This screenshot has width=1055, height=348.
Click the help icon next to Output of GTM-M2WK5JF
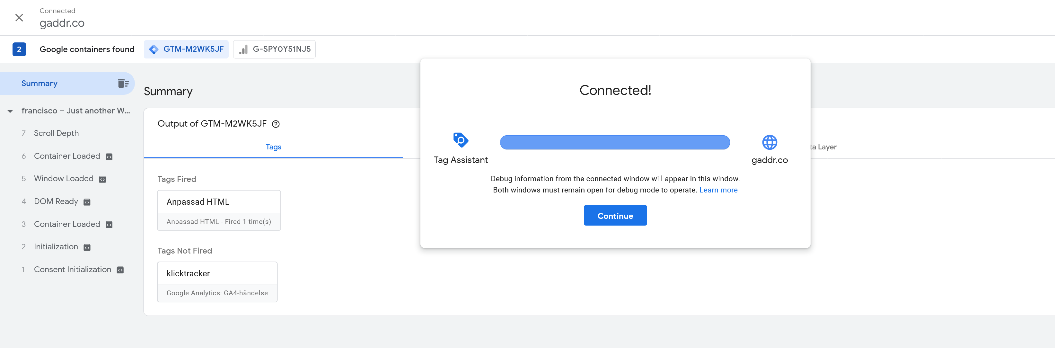(x=276, y=124)
